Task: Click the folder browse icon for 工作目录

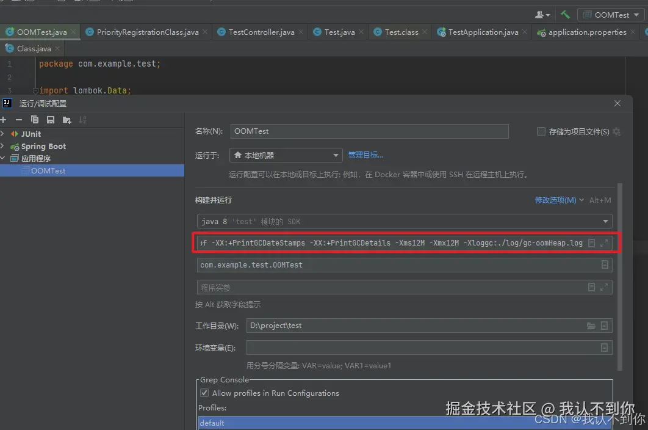Action: [x=591, y=325]
